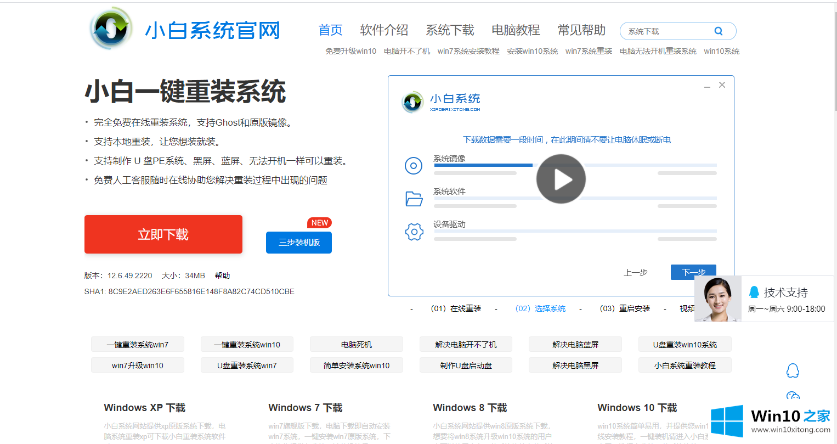Click the 技术支持 QQ icon
Image resolution: width=837 pixels, height=444 pixels.
754,292
